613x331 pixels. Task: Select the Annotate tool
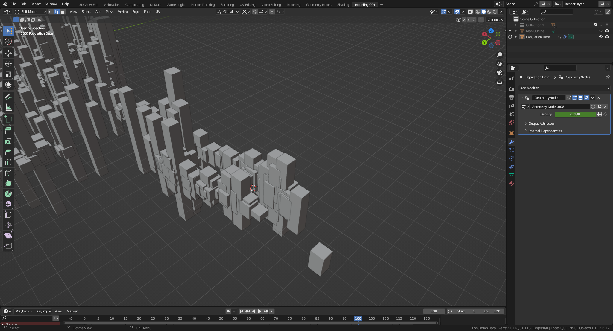pyautogui.click(x=8, y=97)
